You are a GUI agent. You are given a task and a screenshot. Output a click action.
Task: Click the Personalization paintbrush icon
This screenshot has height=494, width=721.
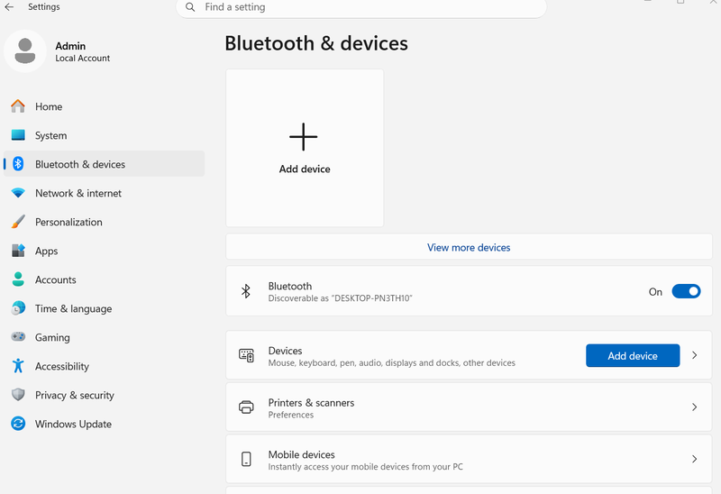[x=18, y=222]
